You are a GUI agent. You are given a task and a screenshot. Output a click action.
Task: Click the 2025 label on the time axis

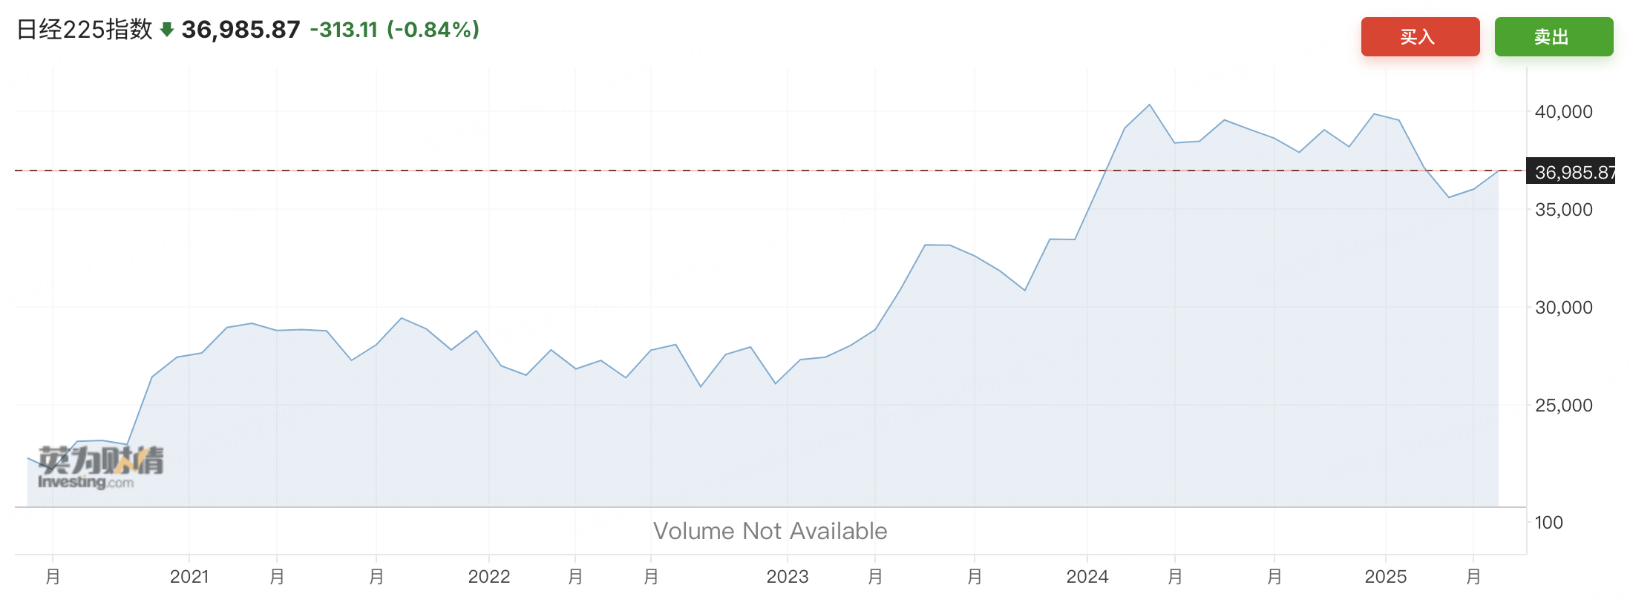tap(1386, 577)
